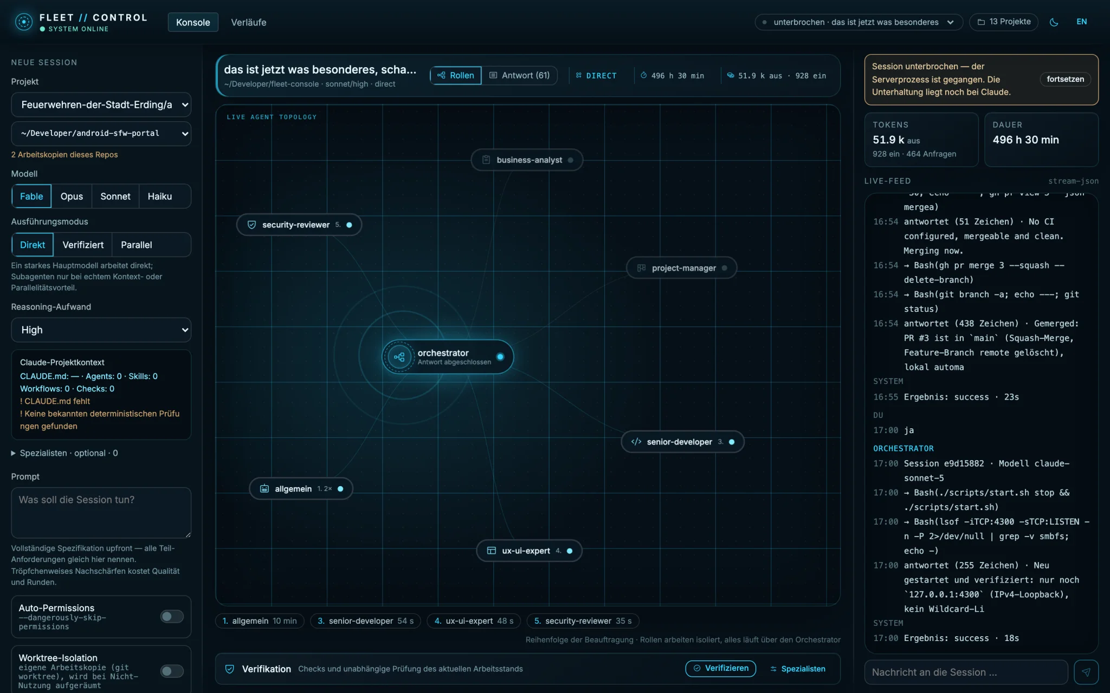Click the orchestrator node icon
This screenshot has width=1110, height=693.
coord(399,357)
